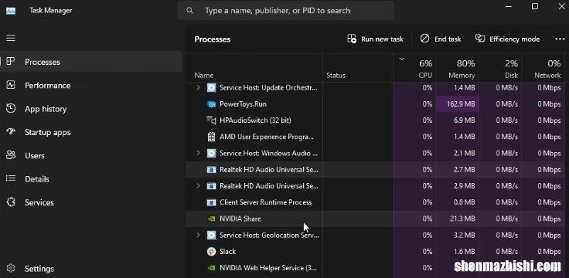This screenshot has width=569, height=278.
Task: Select Client Server Runtime Process row
Action: pos(375,202)
